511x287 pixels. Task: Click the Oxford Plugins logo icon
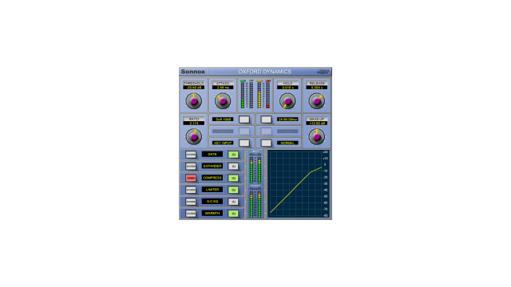coord(324,71)
